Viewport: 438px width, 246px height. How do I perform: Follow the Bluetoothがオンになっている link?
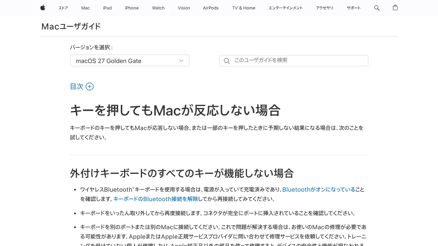point(319,190)
